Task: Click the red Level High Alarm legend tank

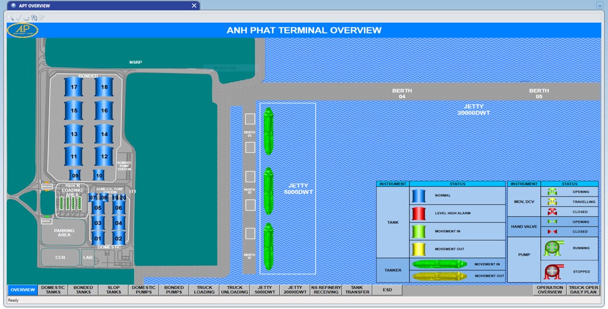Action: click(x=419, y=214)
